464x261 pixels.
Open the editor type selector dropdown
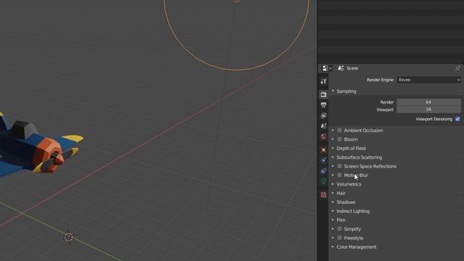(x=327, y=68)
